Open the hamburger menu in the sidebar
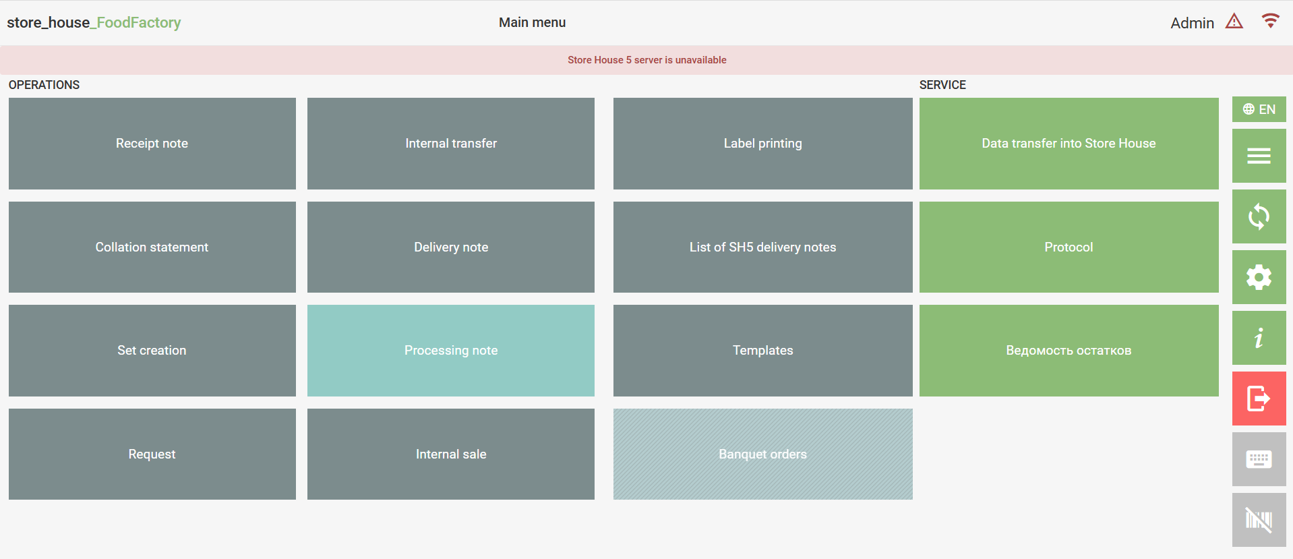 pos(1259,156)
